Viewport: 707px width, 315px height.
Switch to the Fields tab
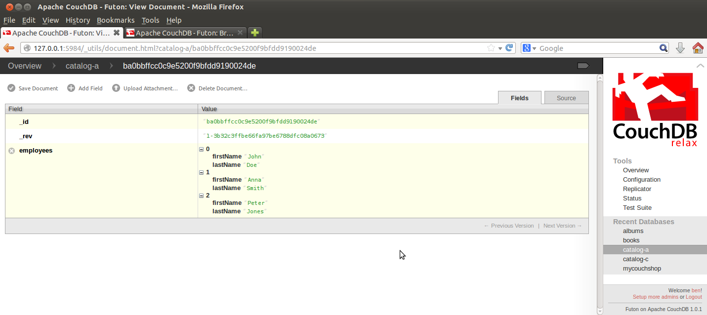[520, 98]
